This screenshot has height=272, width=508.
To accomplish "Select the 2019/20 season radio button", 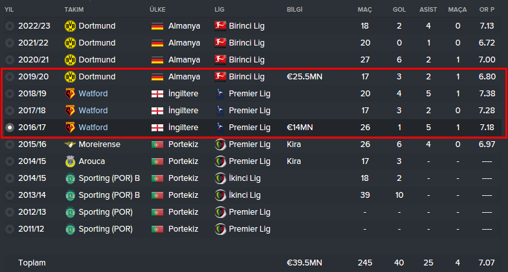I will [x=10, y=77].
